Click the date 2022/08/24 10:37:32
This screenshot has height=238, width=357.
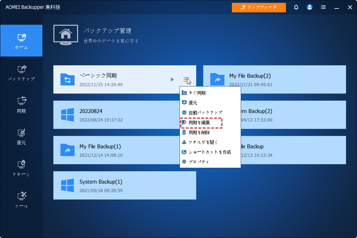[x=101, y=120]
